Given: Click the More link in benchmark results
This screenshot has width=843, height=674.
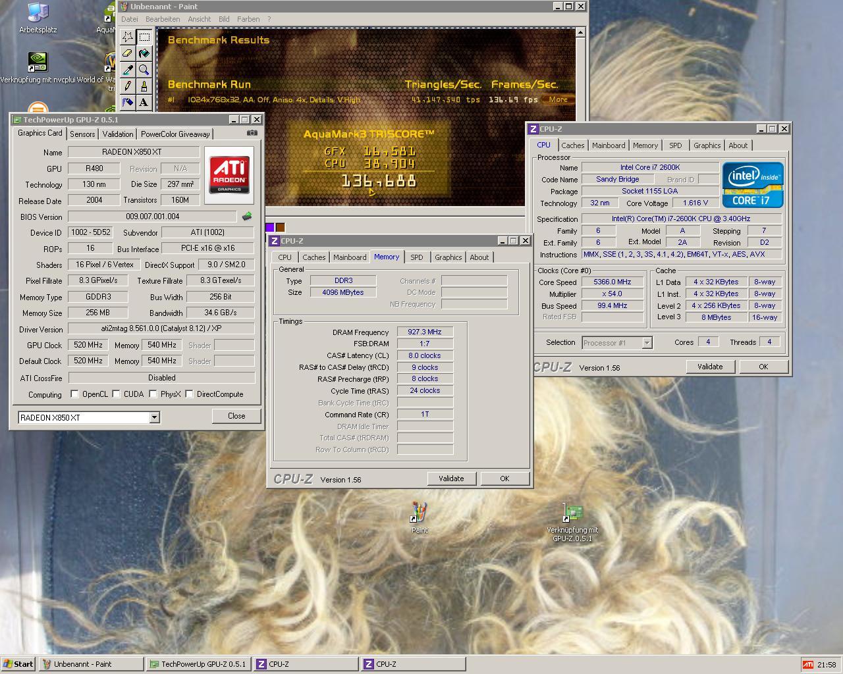Looking at the screenshot, I should pyautogui.click(x=558, y=99).
